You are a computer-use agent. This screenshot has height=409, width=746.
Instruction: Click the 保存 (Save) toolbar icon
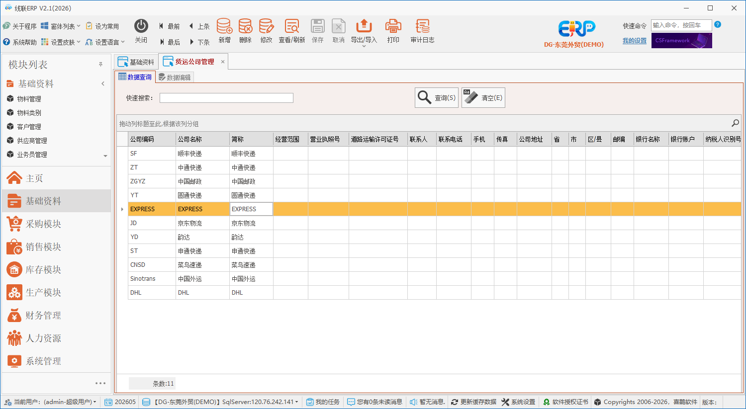317,31
